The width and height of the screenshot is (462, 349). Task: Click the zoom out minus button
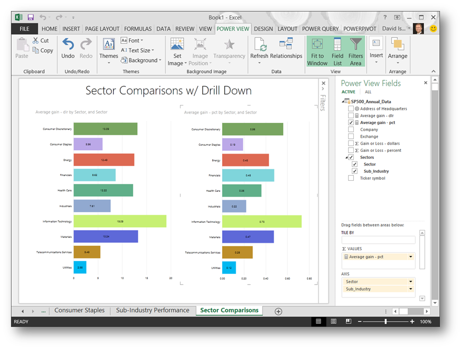click(360, 322)
